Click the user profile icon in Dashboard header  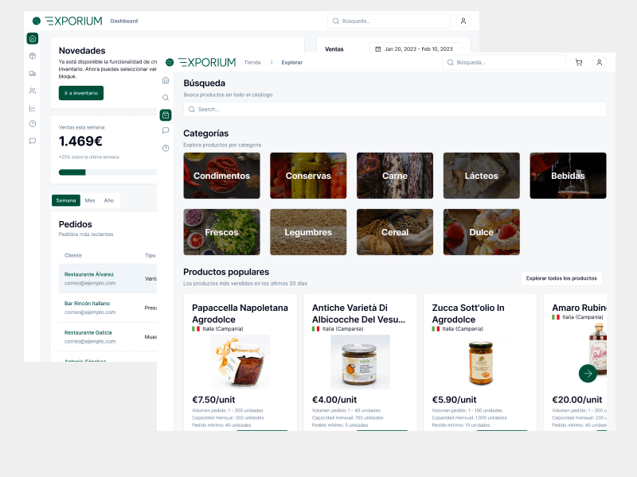click(463, 21)
